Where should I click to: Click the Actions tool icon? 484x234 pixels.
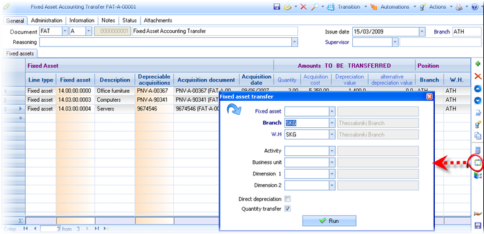[x=423, y=7]
